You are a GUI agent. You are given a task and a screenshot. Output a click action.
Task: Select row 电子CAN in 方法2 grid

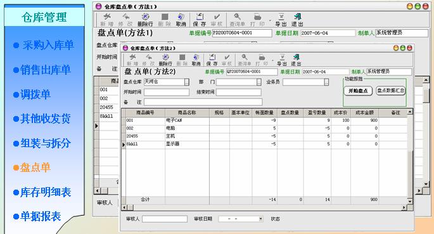(x=266, y=120)
